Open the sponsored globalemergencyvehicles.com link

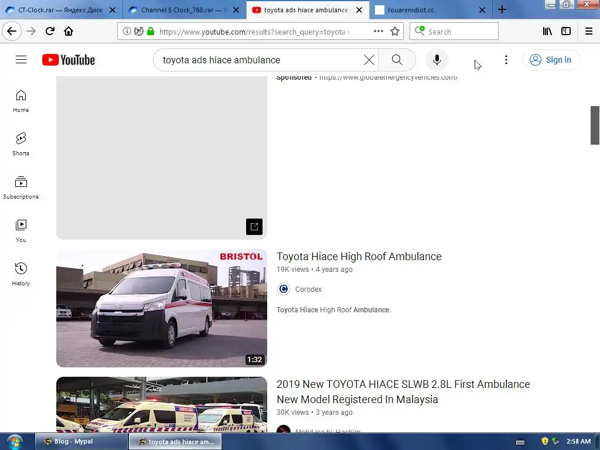tap(388, 78)
